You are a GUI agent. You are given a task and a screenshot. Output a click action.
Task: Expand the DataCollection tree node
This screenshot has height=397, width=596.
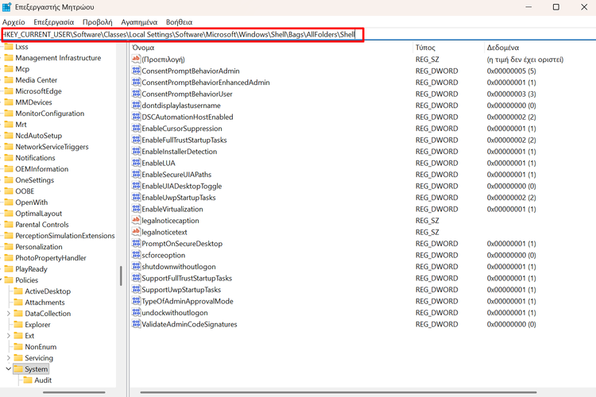pos(9,314)
